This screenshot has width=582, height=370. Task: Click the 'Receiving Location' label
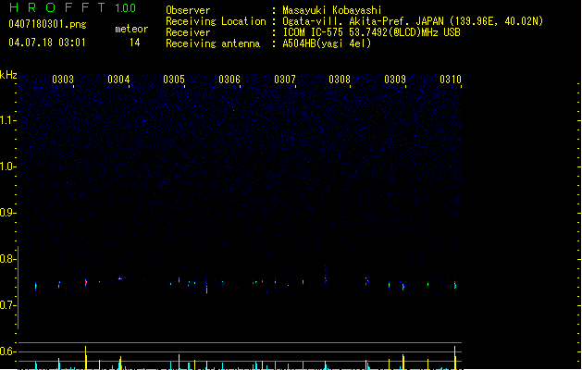[x=216, y=21]
